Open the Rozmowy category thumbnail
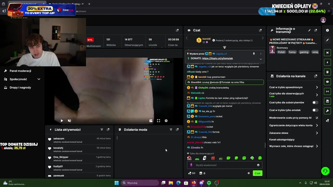 pos(272,50)
